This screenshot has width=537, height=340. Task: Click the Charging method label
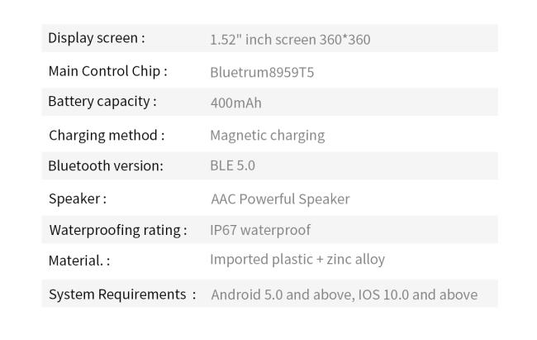pyautogui.click(x=107, y=136)
